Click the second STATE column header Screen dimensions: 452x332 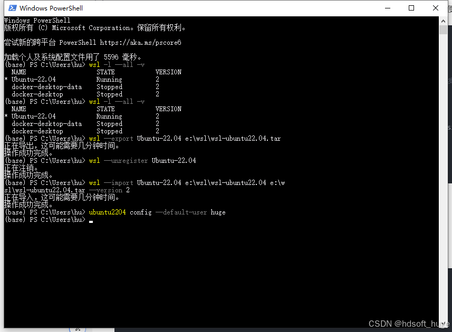tap(105, 109)
